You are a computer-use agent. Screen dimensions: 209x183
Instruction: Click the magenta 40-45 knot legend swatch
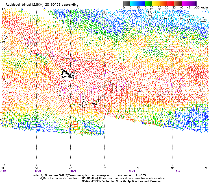185,3
